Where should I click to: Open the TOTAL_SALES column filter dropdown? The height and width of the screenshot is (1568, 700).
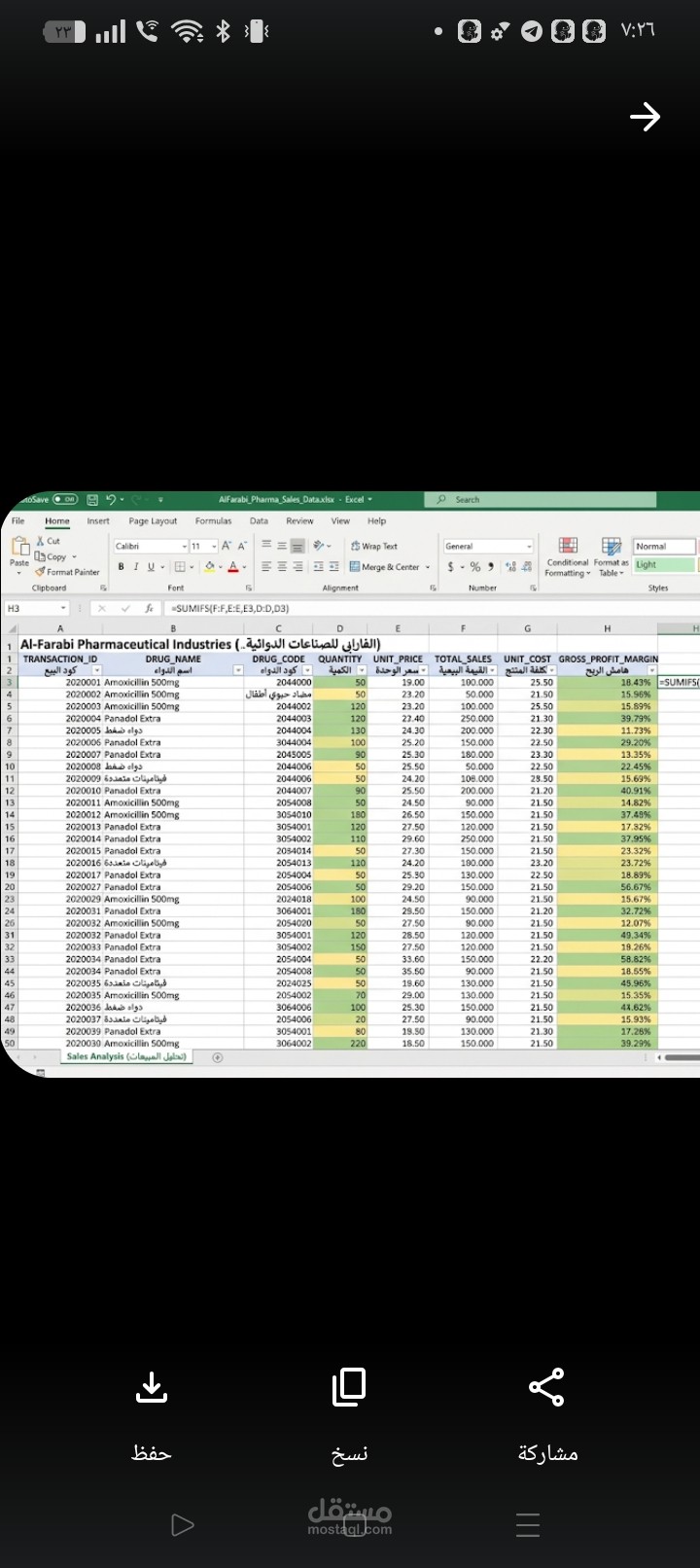tap(492, 671)
